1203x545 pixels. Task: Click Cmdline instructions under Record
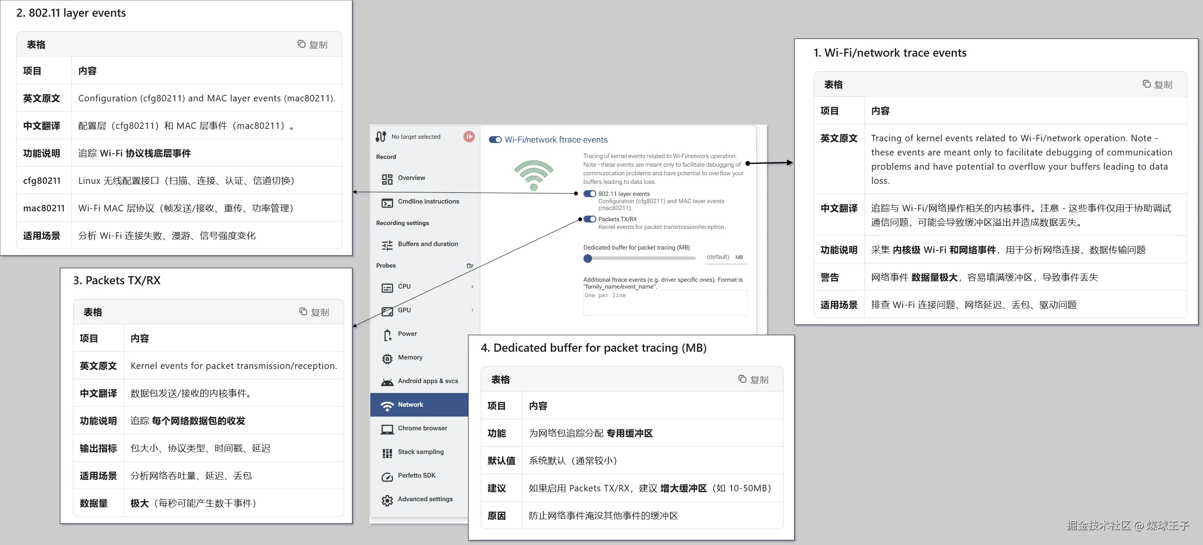(428, 201)
